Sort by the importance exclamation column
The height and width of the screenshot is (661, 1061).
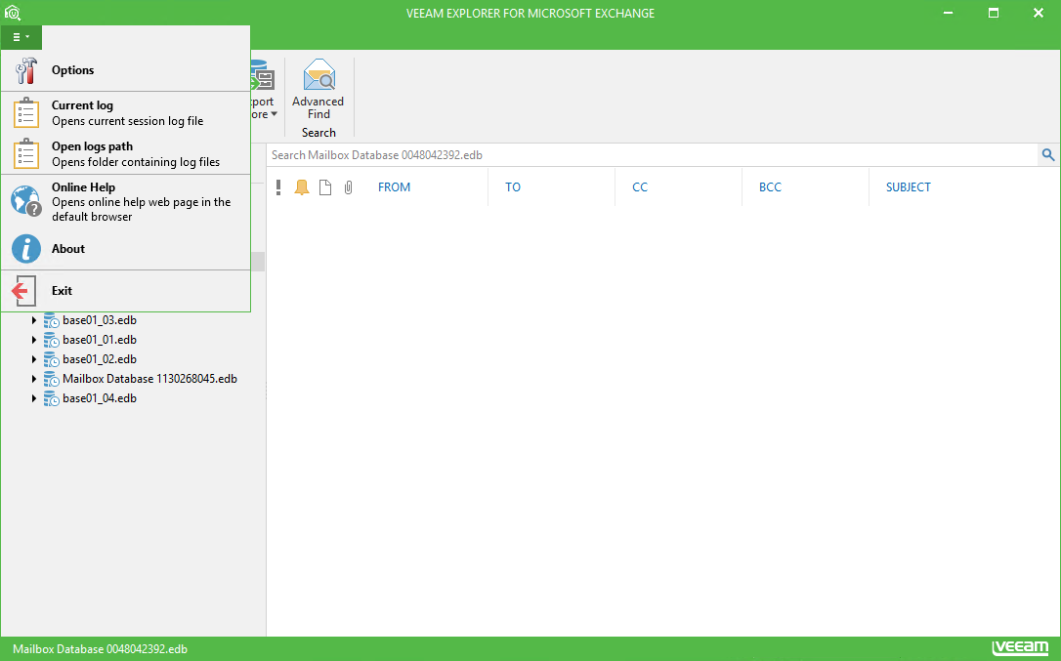click(278, 187)
